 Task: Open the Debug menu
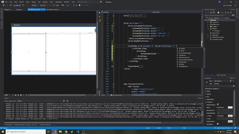tap(33, 2)
